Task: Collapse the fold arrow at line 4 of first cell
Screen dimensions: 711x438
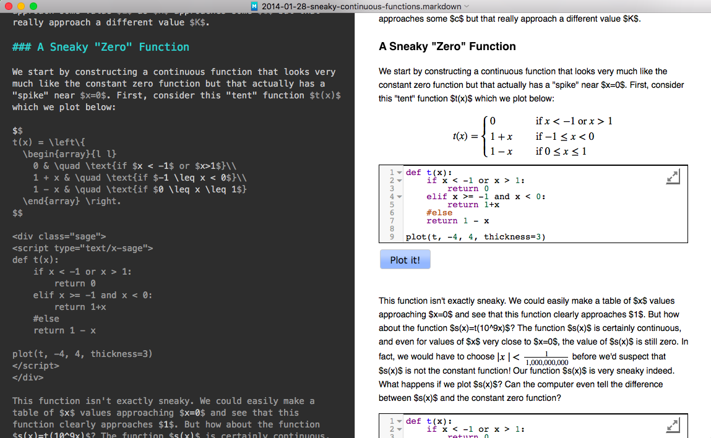Action: pyautogui.click(x=400, y=197)
